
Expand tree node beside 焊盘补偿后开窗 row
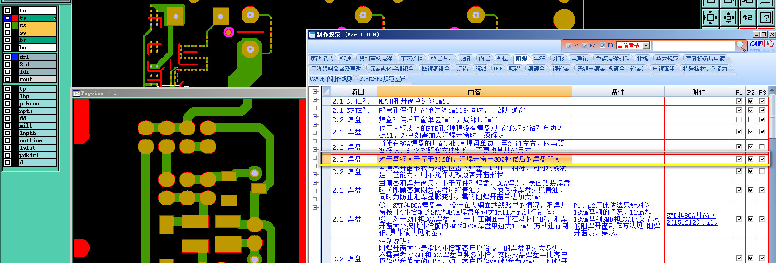click(x=315, y=116)
